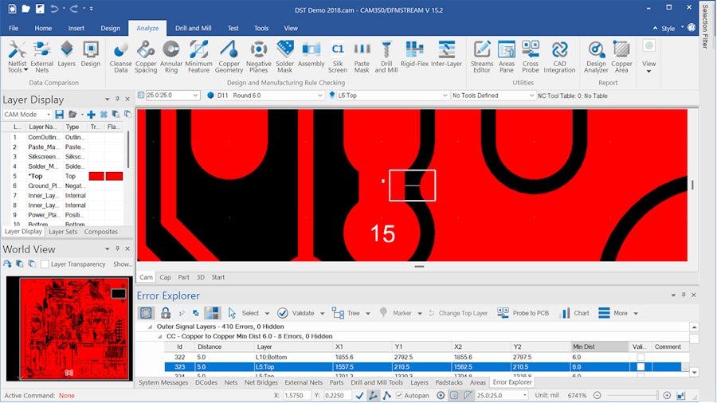Check the Validated box for error 322
Screen dimensions: 717x403
pos(641,357)
